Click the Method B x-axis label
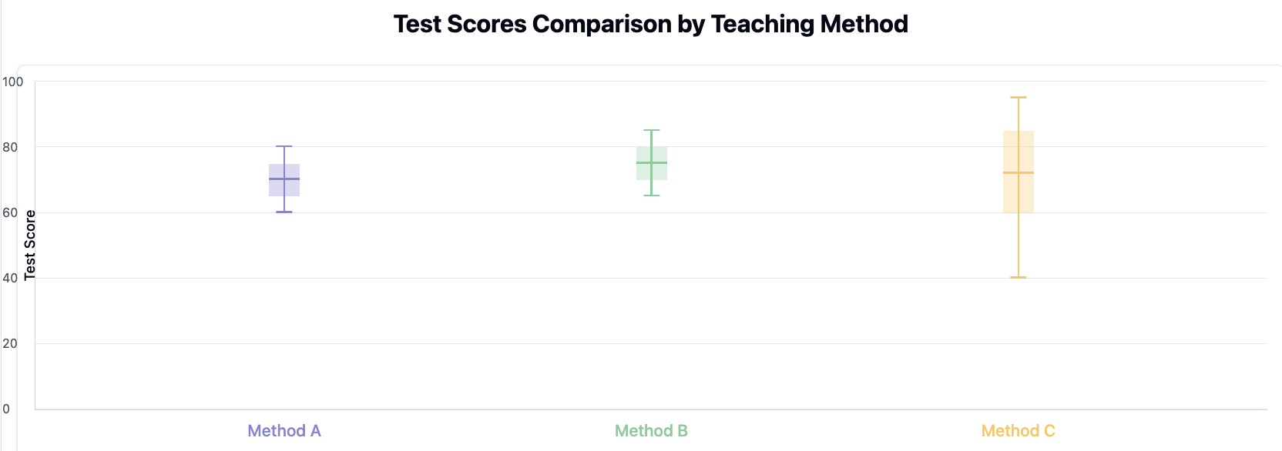Image resolution: width=1282 pixels, height=451 pixels. click(x=651, y=431)
